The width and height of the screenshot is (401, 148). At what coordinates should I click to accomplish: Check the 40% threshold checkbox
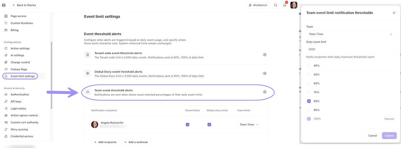pyautogui.click(x=309, y=66)
